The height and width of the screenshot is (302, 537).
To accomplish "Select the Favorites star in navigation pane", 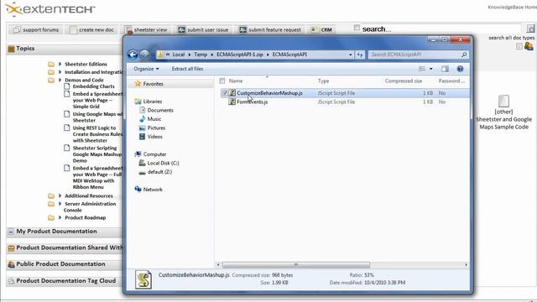I will 138,84.
